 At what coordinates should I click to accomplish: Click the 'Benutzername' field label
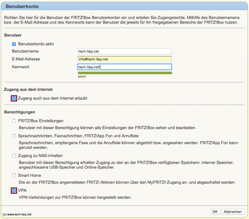[25, 51]
